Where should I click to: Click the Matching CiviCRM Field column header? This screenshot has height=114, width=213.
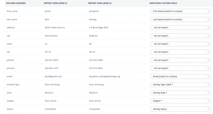[x=163, y=3]
